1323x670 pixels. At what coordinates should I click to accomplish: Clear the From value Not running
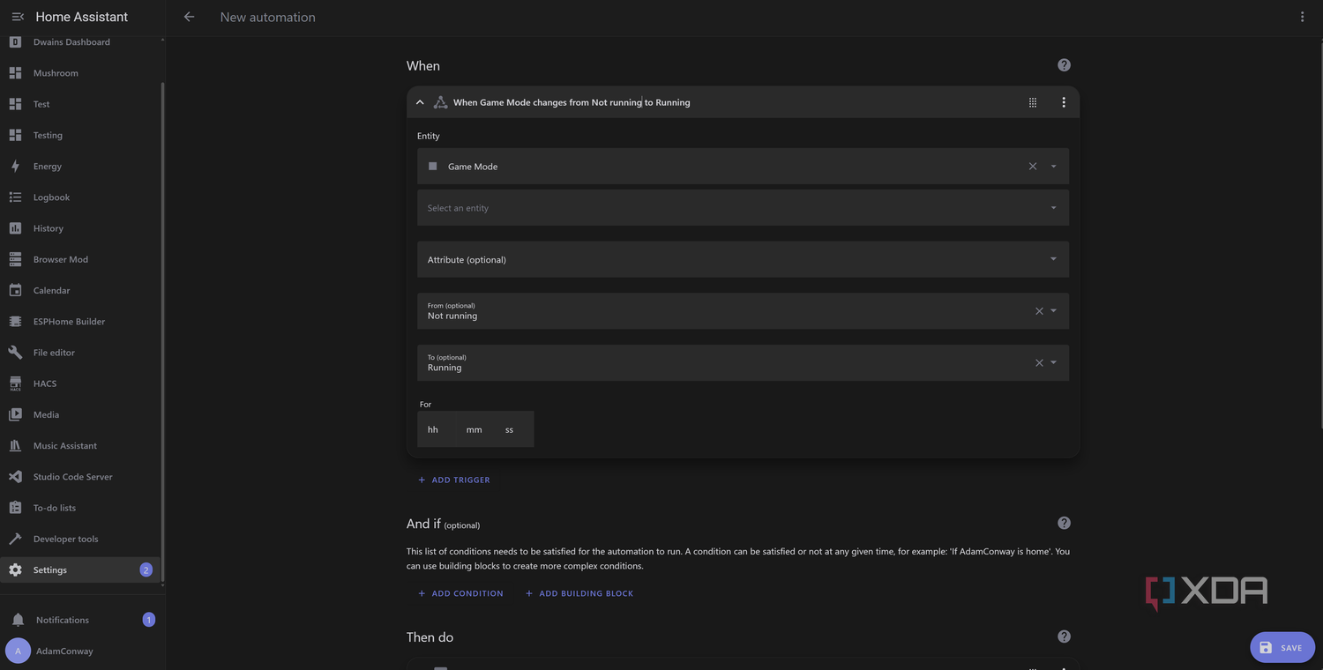(x=1039, y=310)
